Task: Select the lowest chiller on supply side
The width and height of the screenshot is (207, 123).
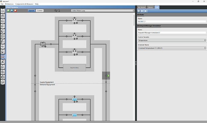Action: (74, 51)
